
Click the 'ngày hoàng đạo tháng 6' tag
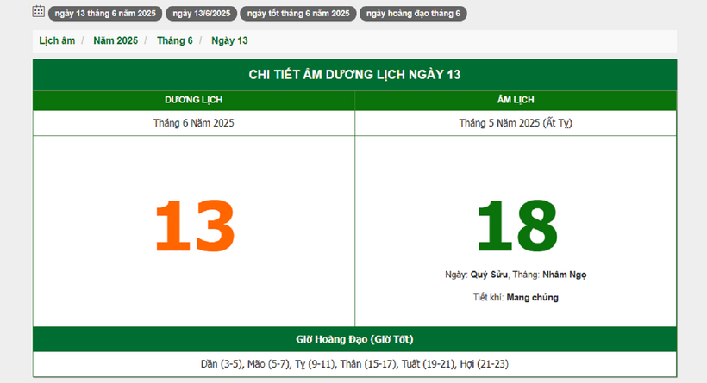click(x=413, y=14)
